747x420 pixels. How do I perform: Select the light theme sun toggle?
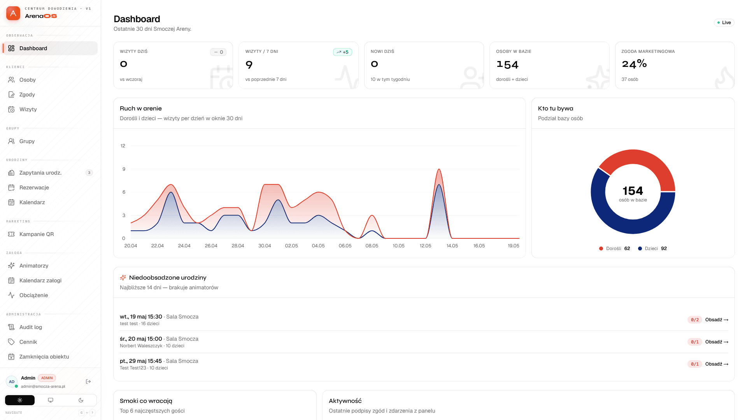click(20, 400)
